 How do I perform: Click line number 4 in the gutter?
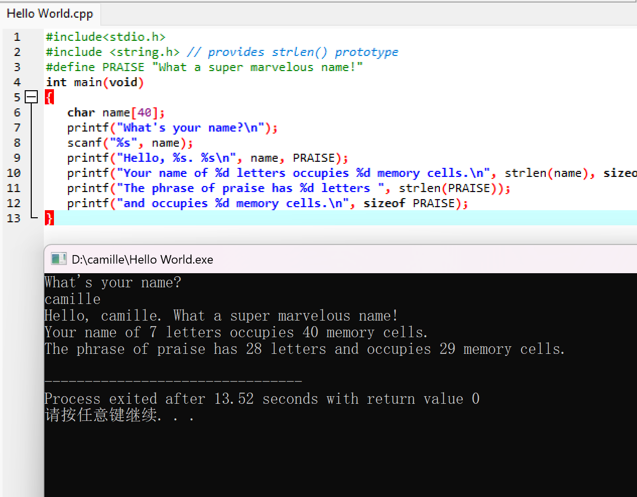[17, 82]
